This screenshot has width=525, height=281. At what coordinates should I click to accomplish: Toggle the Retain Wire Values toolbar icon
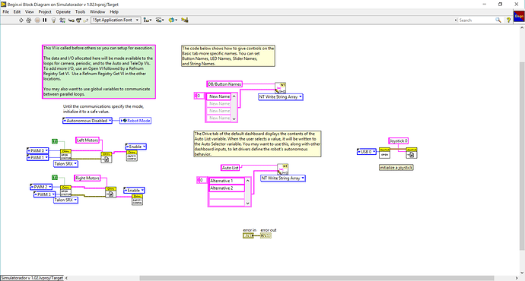point(62,20)
